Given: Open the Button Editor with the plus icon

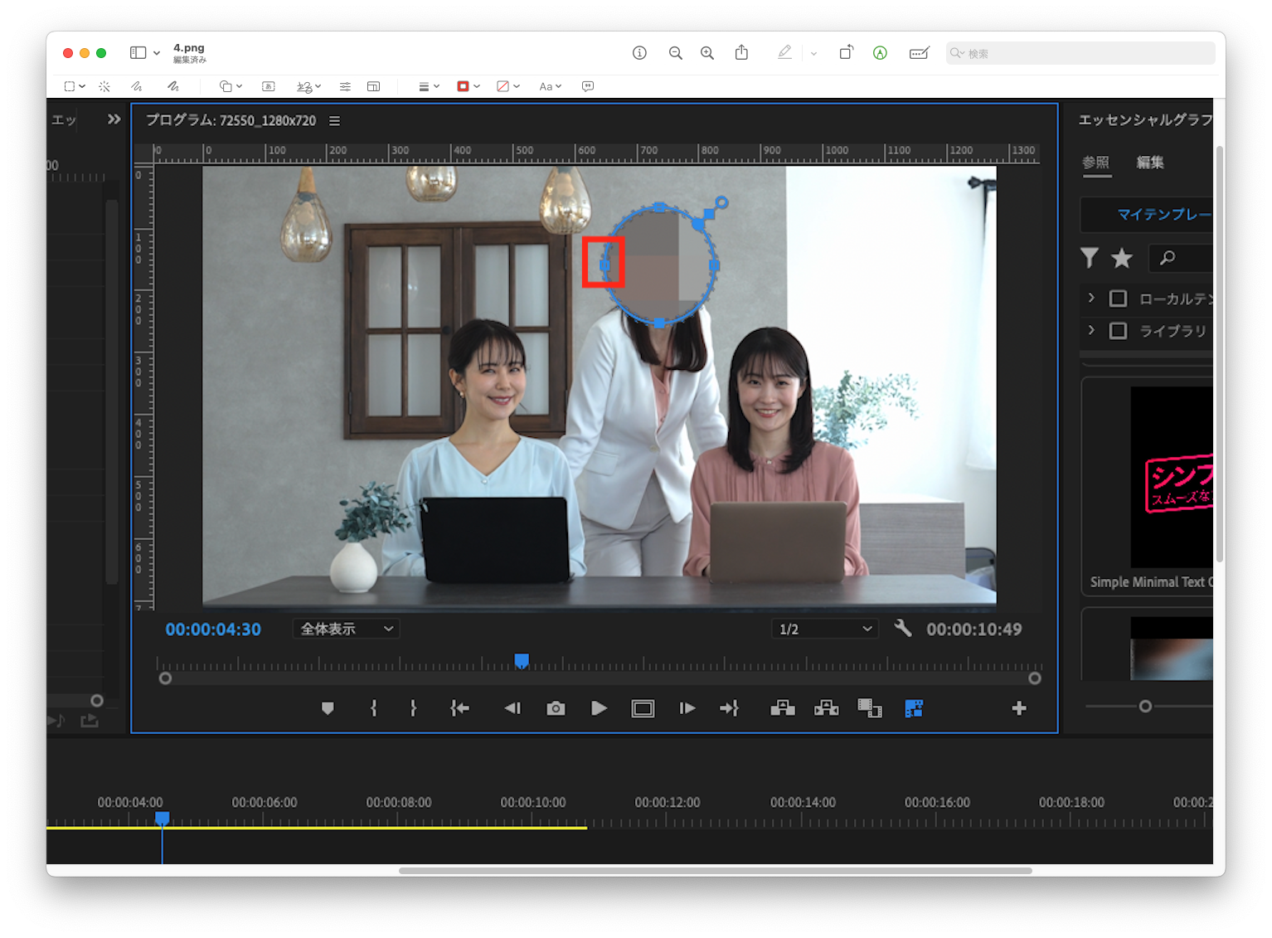Looking at the screenshot, I should [1019, 708].
